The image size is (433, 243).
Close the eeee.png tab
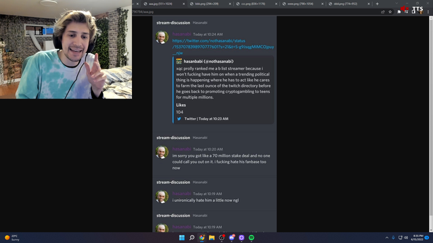[322, 4]
